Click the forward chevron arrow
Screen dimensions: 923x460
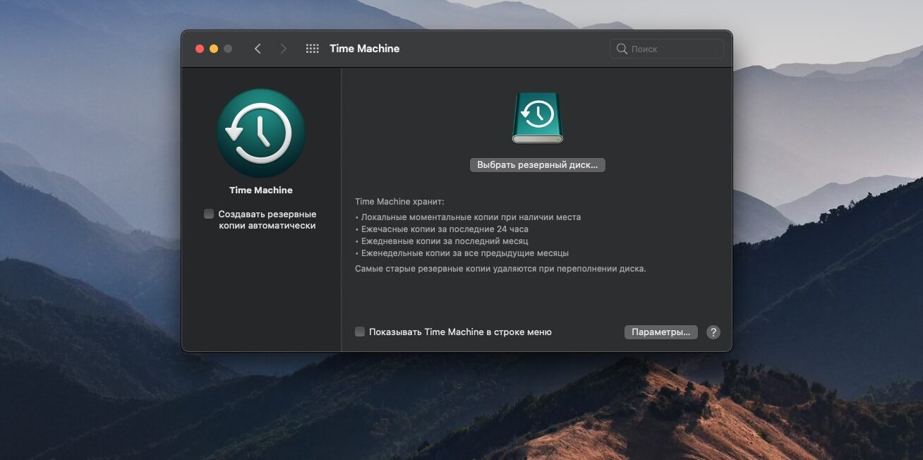click(284, 49)
